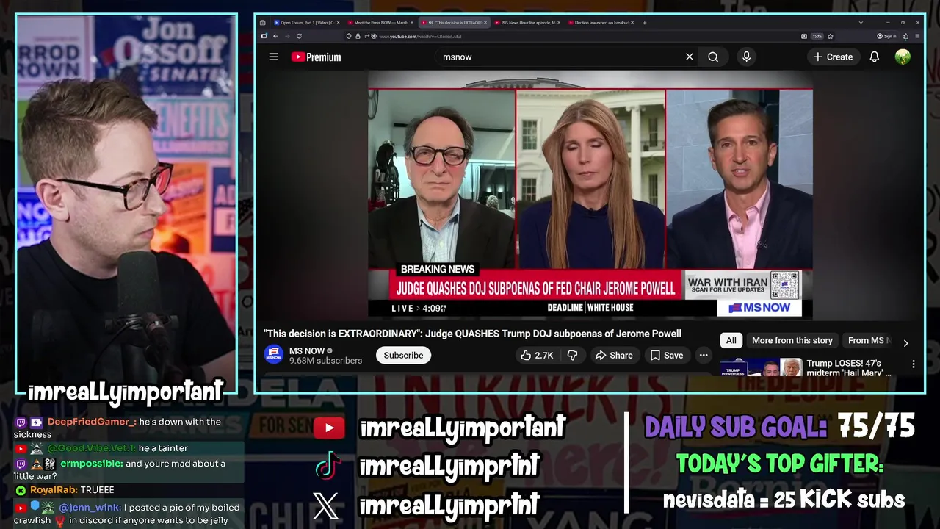Screen dimensions: 940x529
Task: Click @Good.Vibe.Vet.1 chat username
Action: click(x=92, y=448)
